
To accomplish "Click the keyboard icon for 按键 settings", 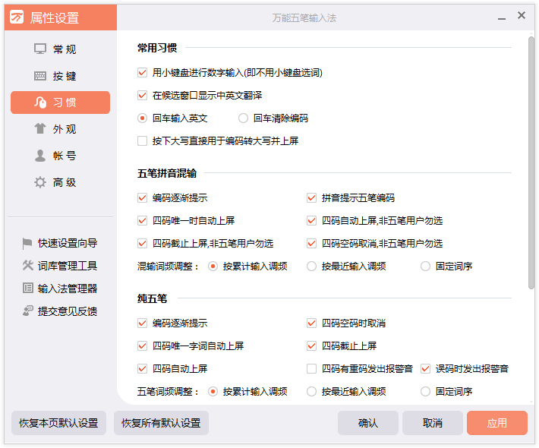I will 40,76.
